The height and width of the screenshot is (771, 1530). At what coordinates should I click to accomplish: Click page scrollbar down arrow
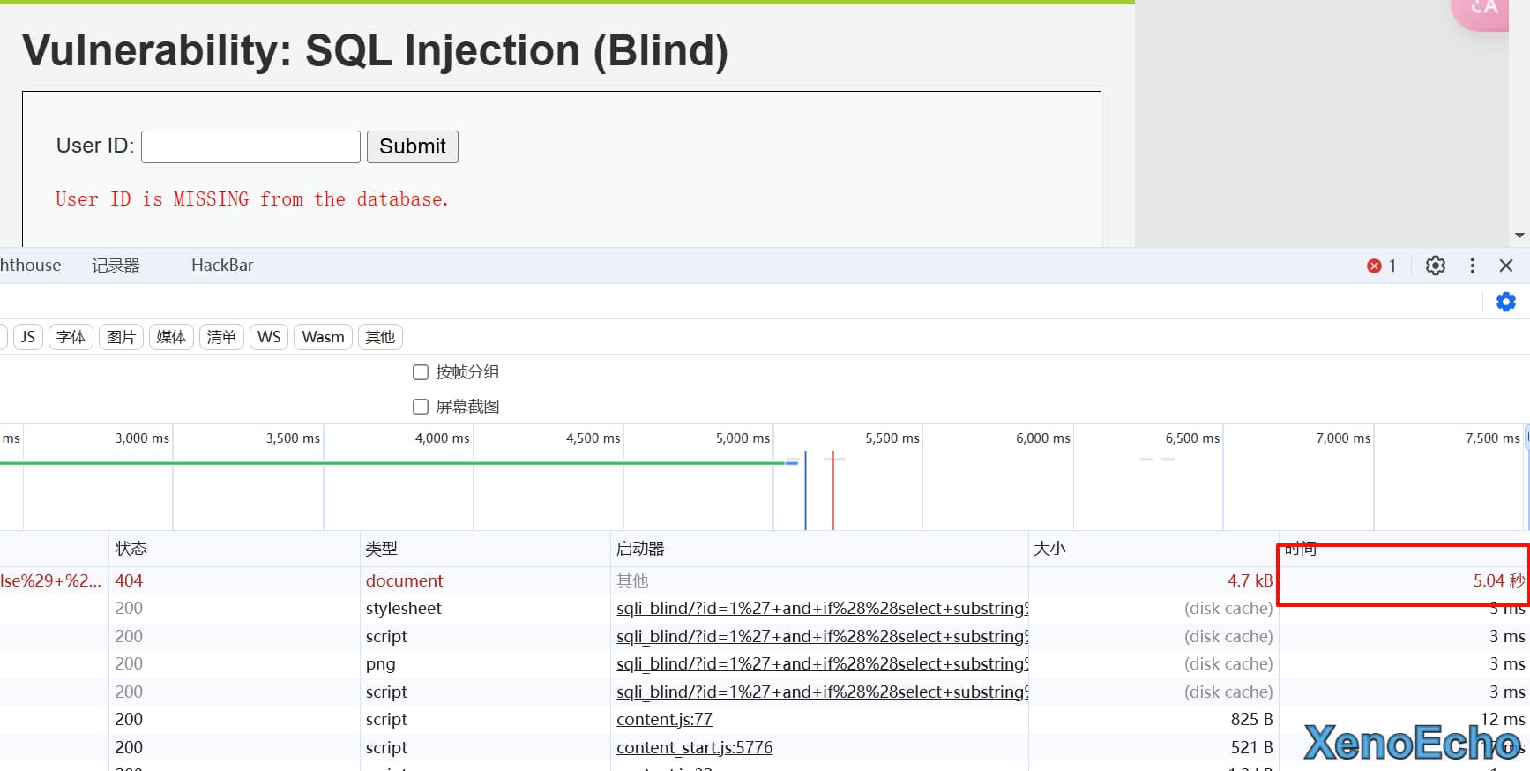(1519, 236)
